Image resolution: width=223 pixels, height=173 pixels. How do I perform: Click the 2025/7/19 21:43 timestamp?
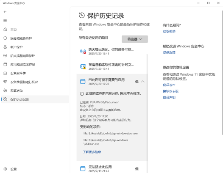click(x=99, y=171)
